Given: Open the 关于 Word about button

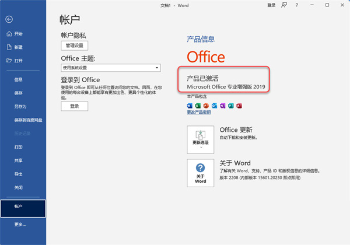Looking at the screenshot, I should pos(201,173).
